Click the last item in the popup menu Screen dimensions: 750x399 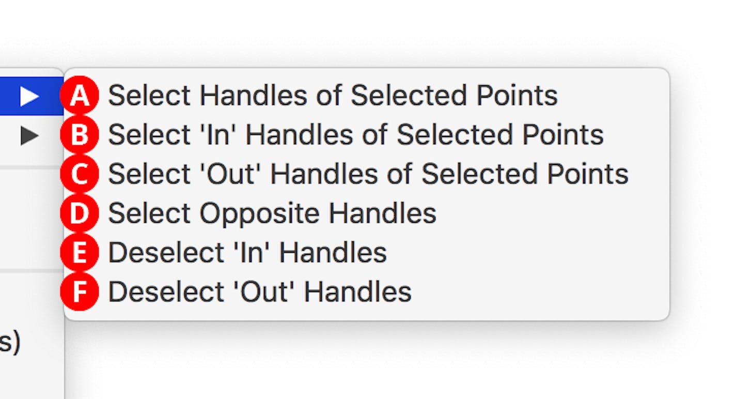click(259, 291)
